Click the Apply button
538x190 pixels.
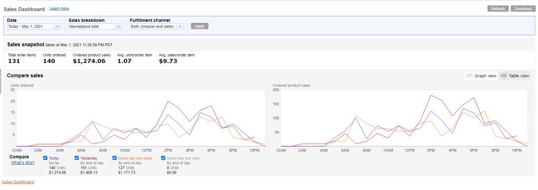point(200,26)
